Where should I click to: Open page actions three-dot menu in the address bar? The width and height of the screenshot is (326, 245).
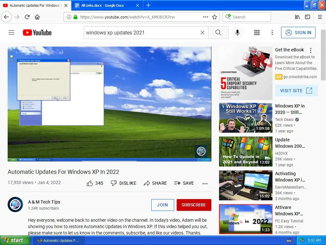click(x=206, y=17)
